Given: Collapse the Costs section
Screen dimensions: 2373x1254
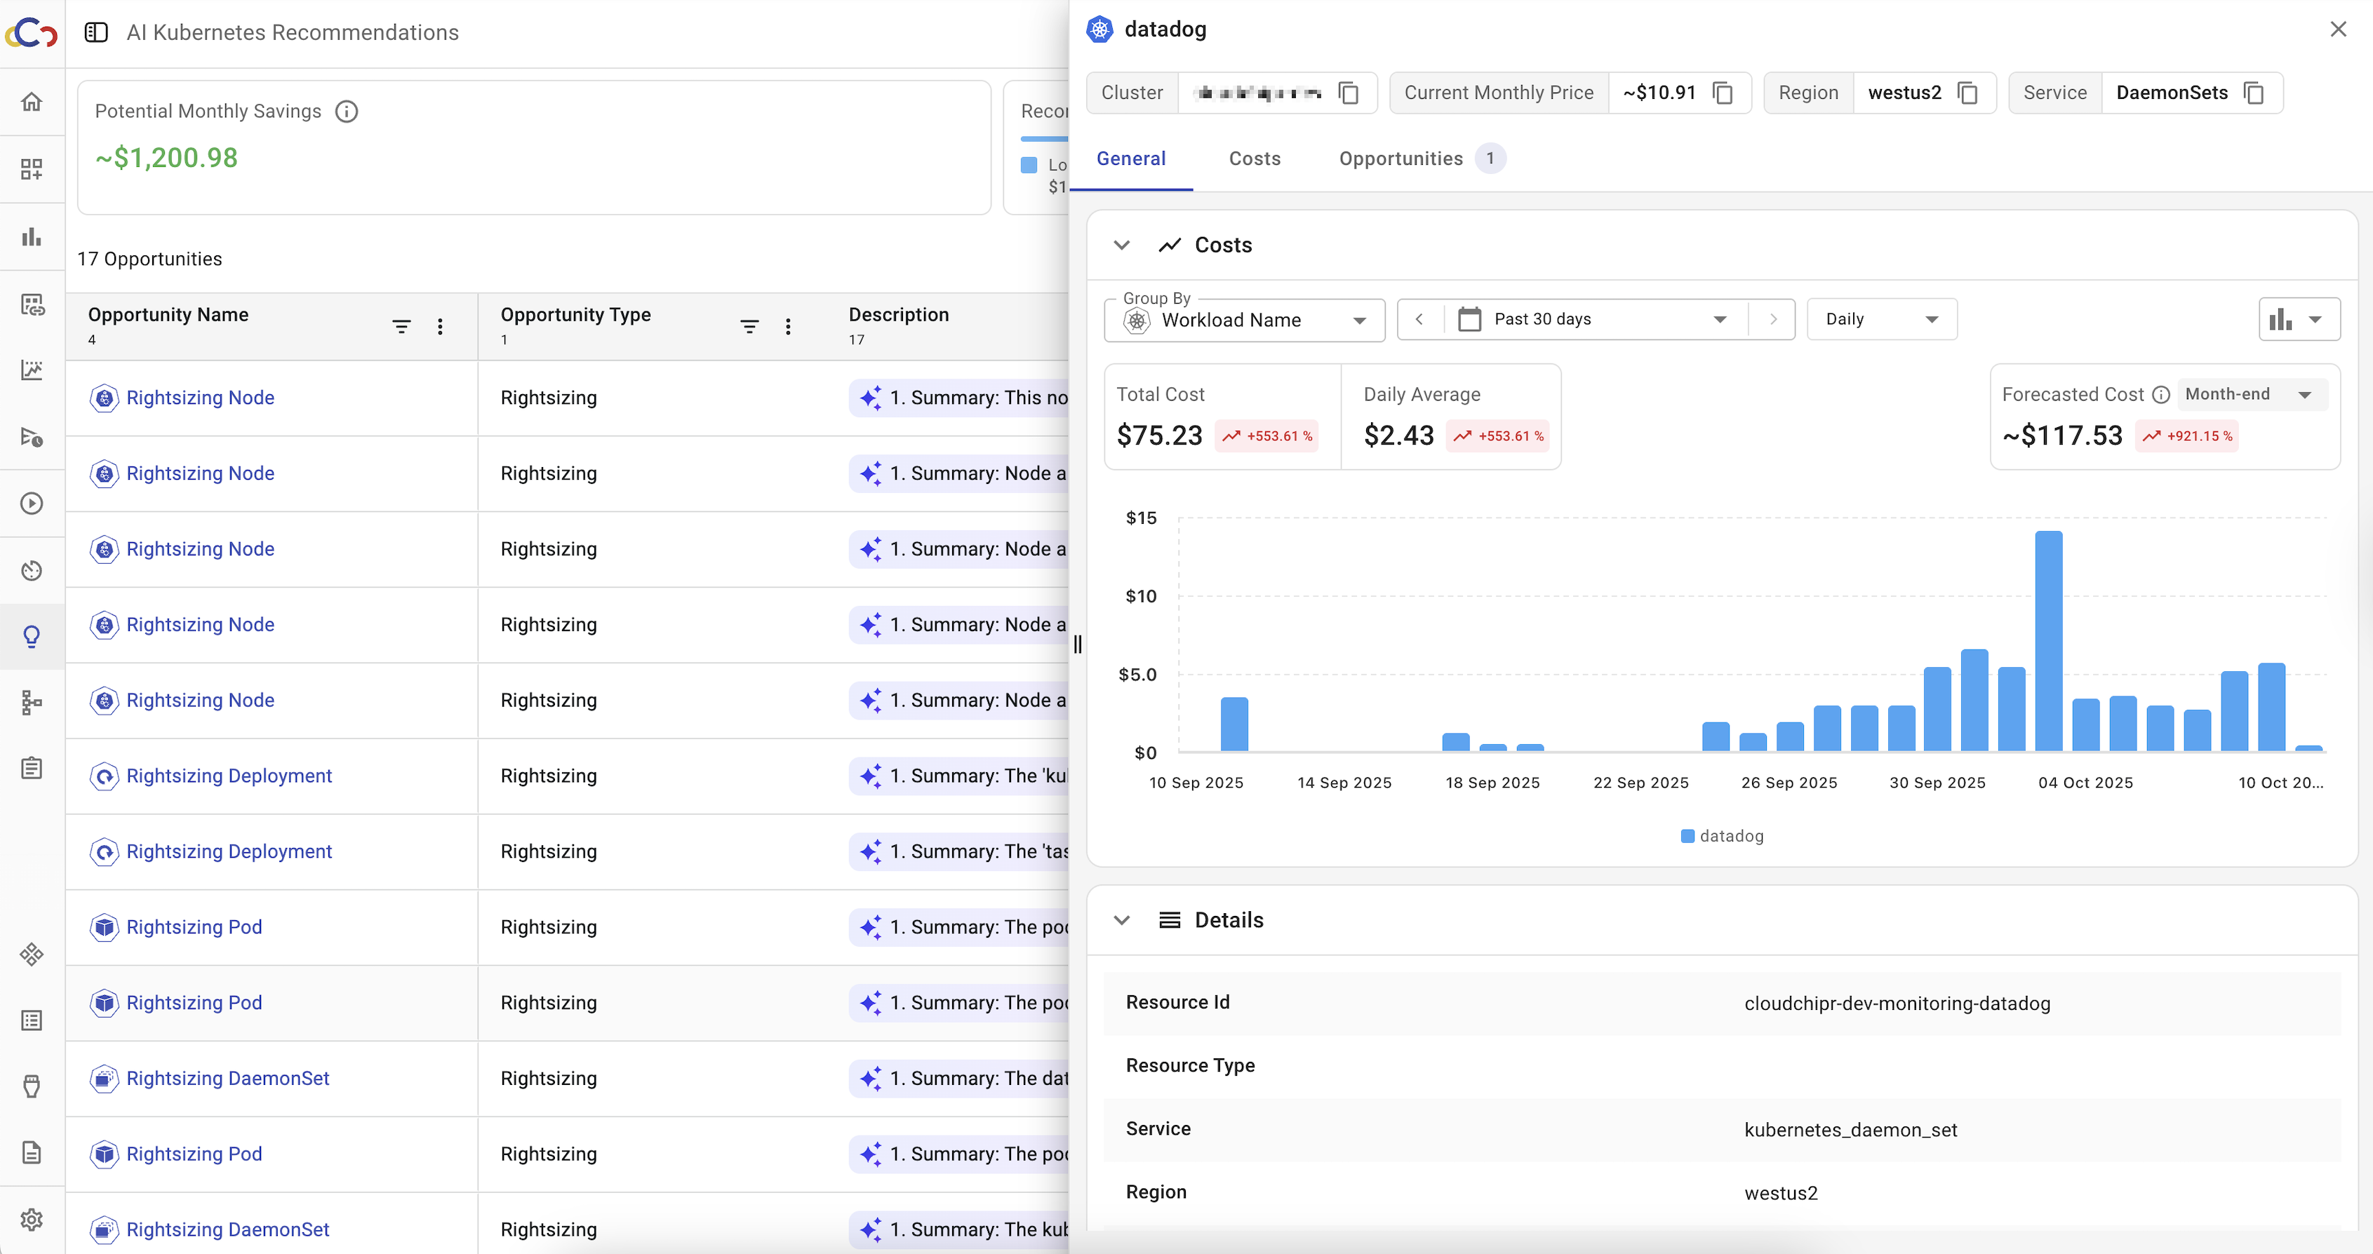Looking at the screenshot, I should point(1121,245).
